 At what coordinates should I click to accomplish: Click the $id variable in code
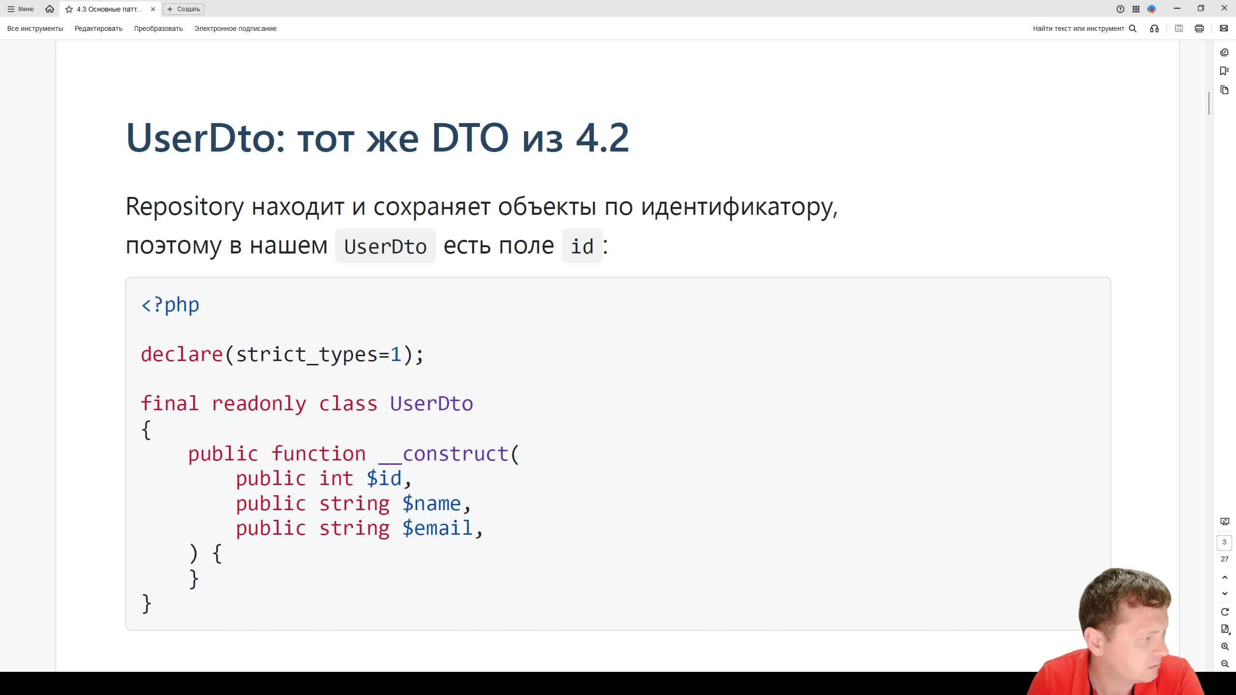[384, 478]
